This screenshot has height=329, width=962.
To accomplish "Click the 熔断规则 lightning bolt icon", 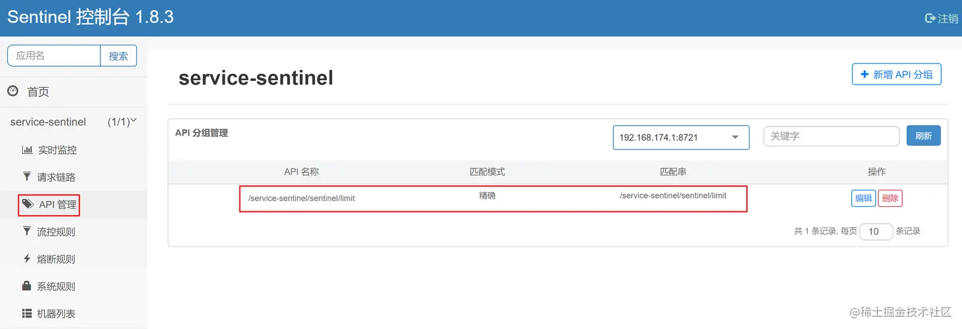I will point(27,258).
